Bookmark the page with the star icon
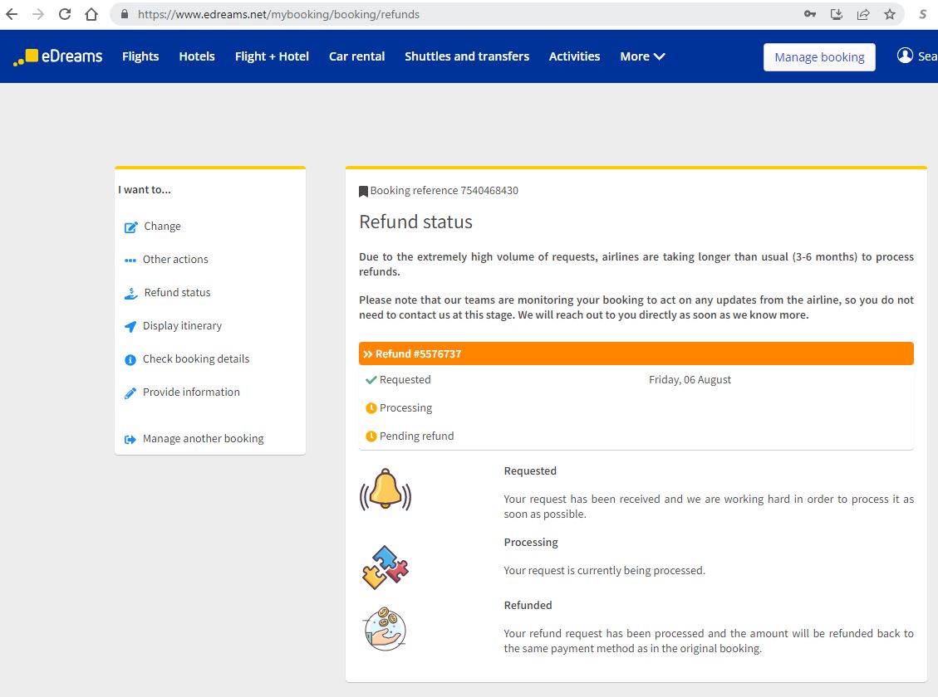This screenshot has width=938, height=697. pos(890,14)
